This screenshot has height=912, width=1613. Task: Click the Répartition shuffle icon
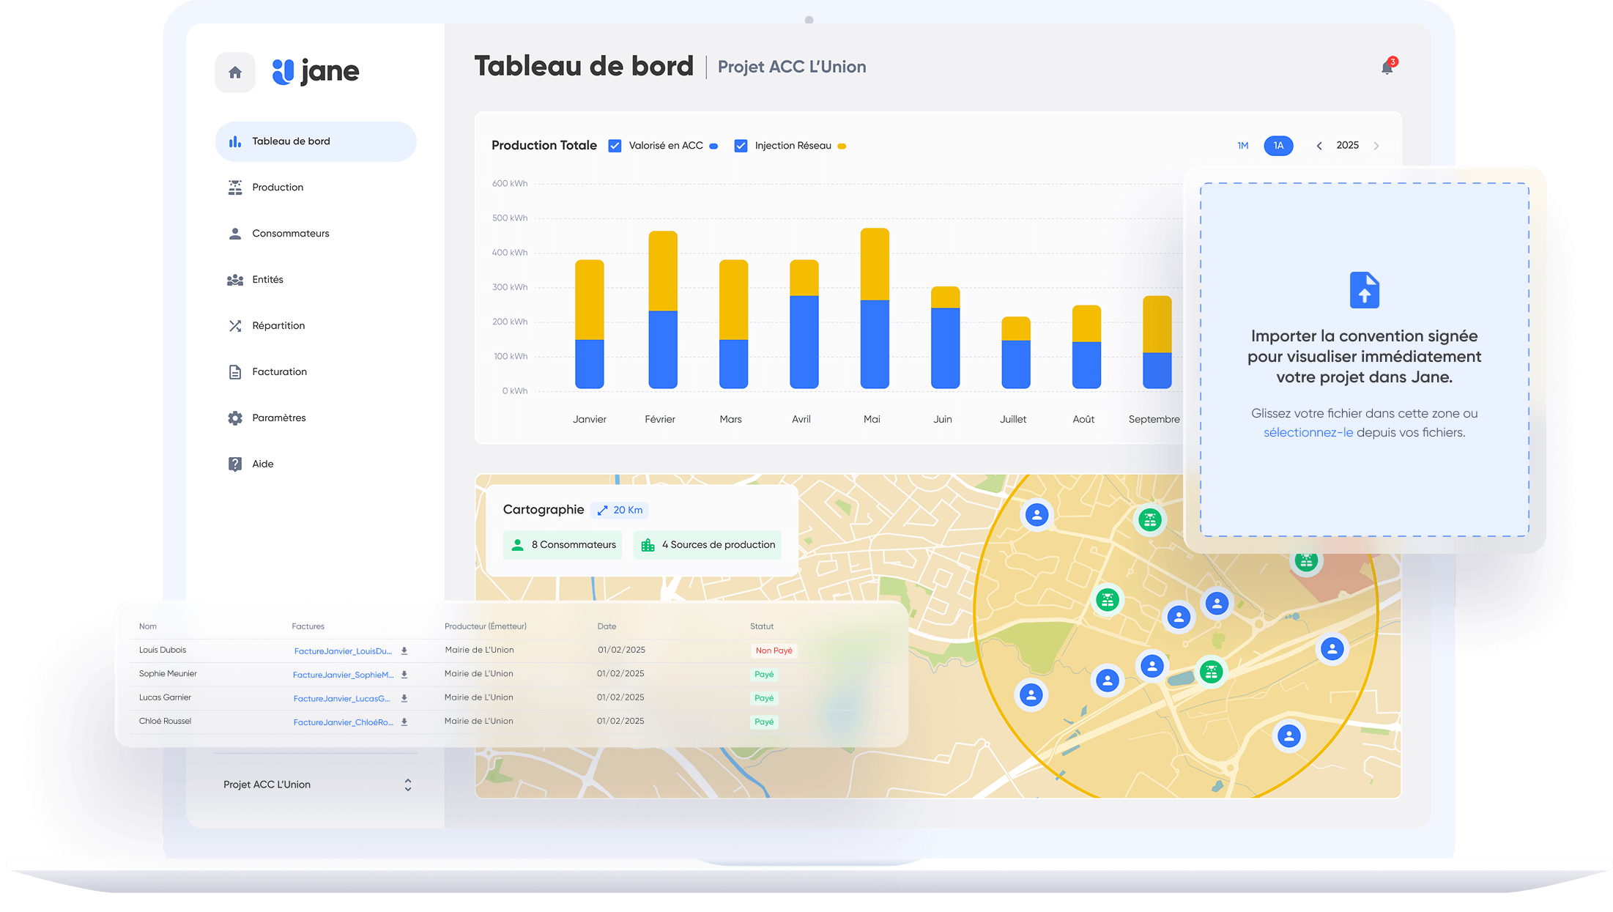[x=234, y=325]
